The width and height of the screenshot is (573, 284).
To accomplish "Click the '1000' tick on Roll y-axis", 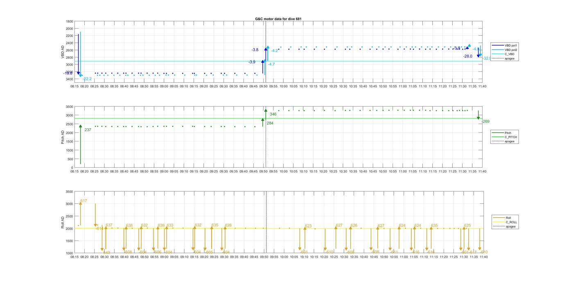I will click(x=70, y=253).
